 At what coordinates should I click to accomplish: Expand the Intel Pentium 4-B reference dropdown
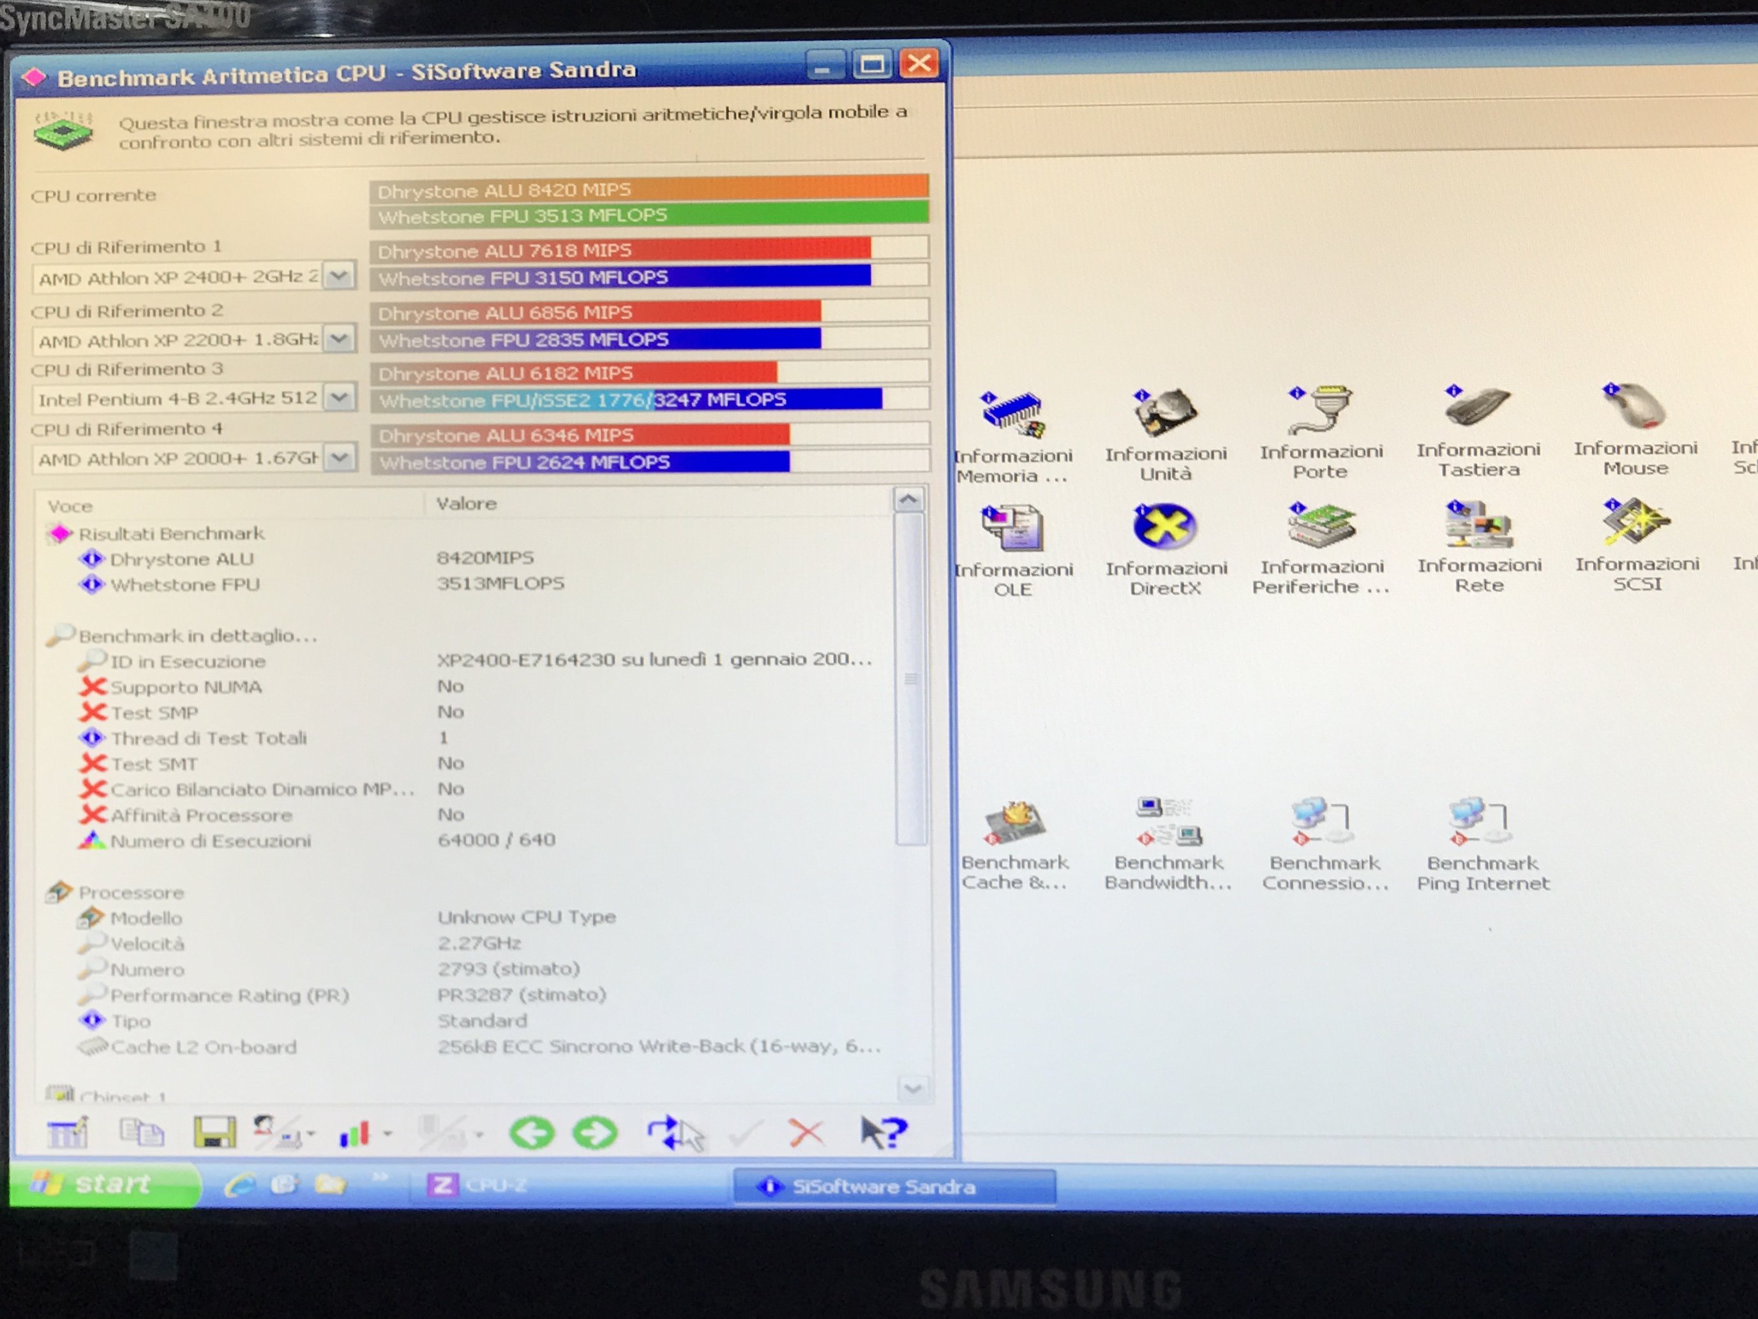[340, 398]
